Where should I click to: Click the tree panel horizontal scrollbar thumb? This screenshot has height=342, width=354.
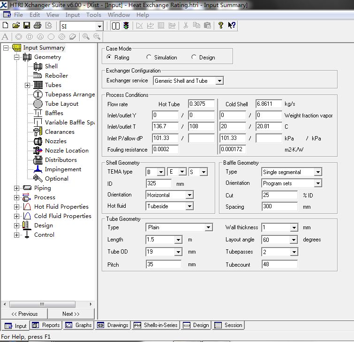[x=43, y=304]
